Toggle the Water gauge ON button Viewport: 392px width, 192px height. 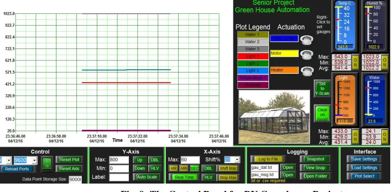[x=385, y=136]
